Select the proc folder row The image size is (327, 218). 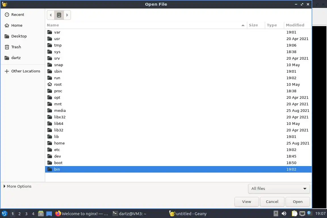pyautogui.click(x=178, y=91)
